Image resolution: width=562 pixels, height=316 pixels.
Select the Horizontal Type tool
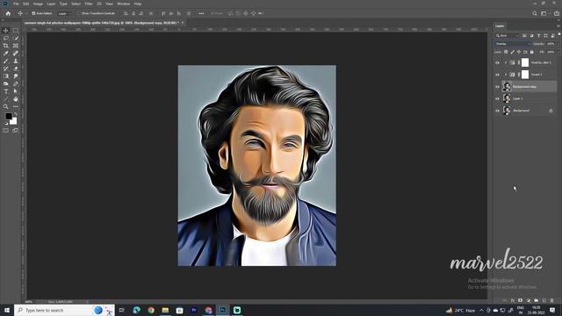point(6,91)
